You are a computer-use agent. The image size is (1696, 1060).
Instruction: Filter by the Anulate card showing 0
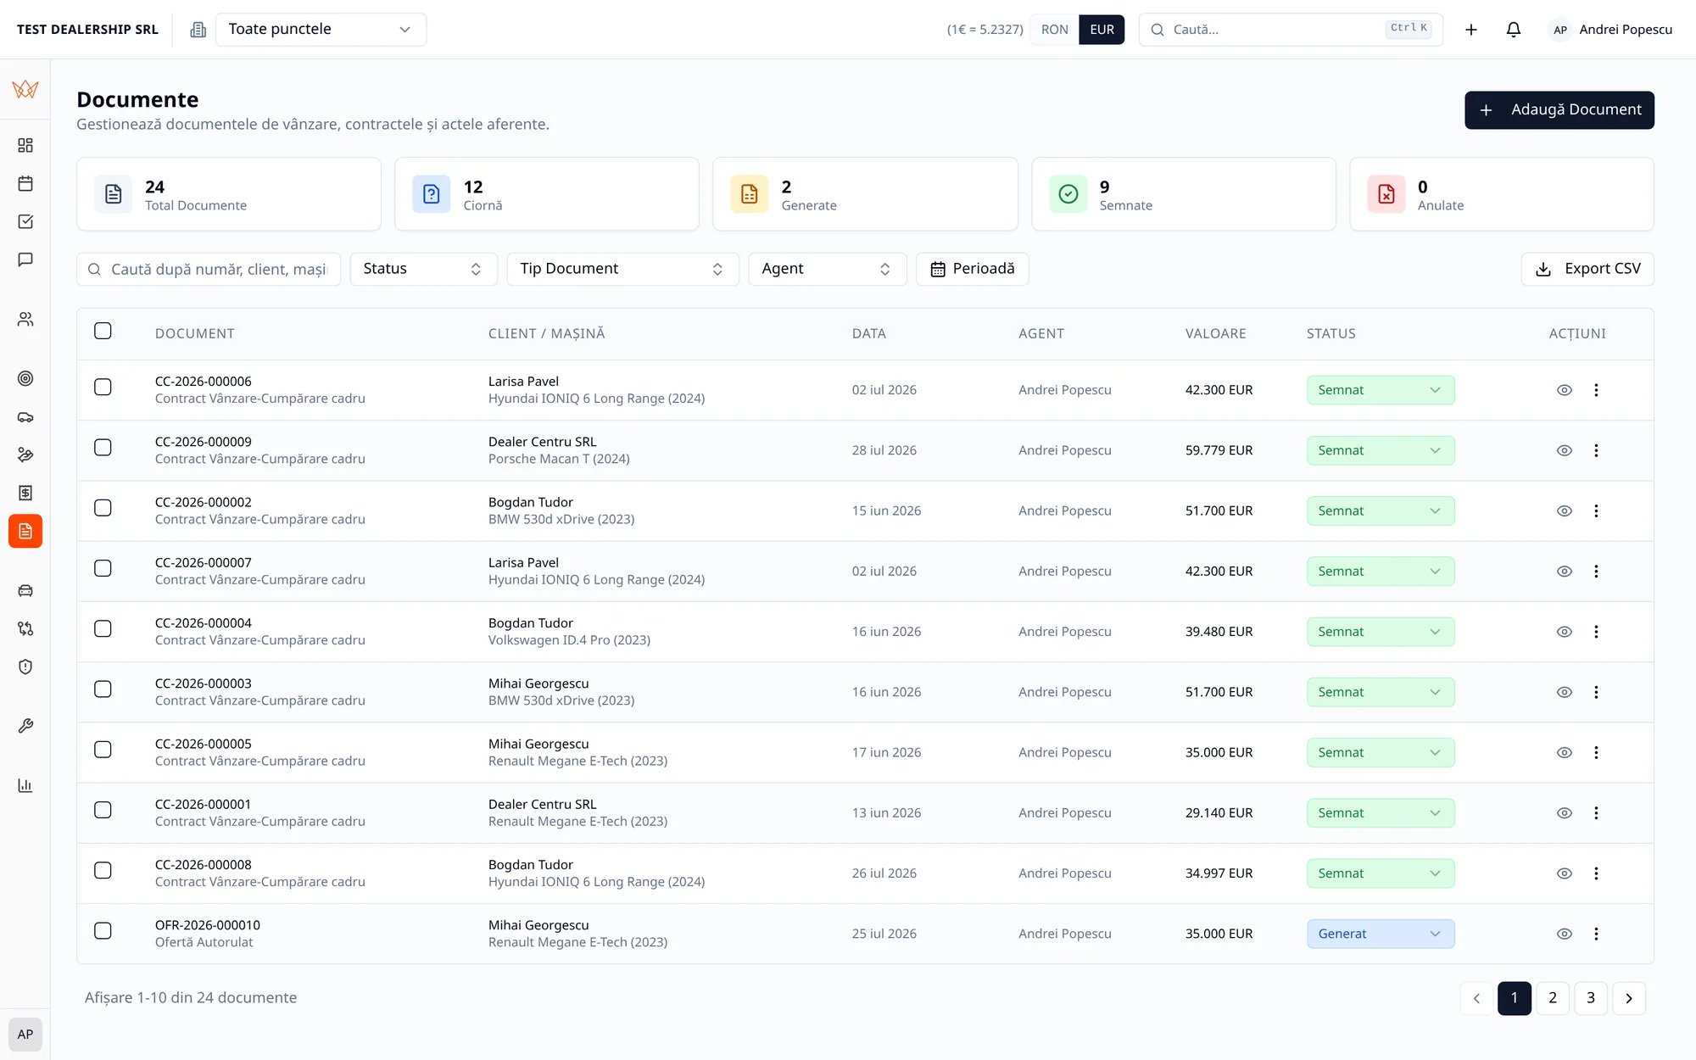pyautogui.click(x=1501, y=194)
